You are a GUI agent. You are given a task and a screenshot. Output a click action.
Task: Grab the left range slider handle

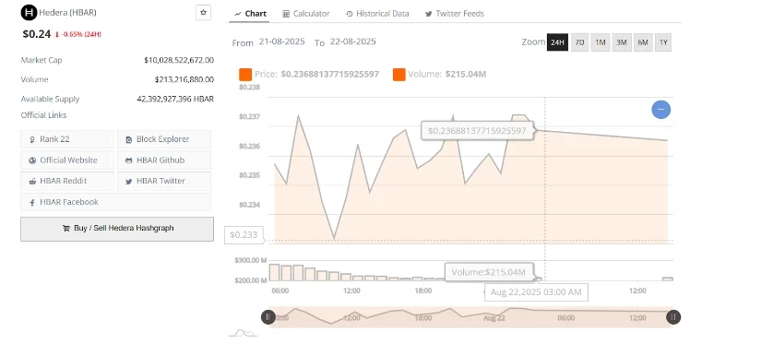click(x=268, y=317)
